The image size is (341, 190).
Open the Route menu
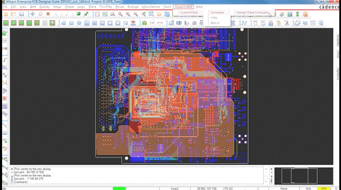pyautogui.click(x=120, y=7)
